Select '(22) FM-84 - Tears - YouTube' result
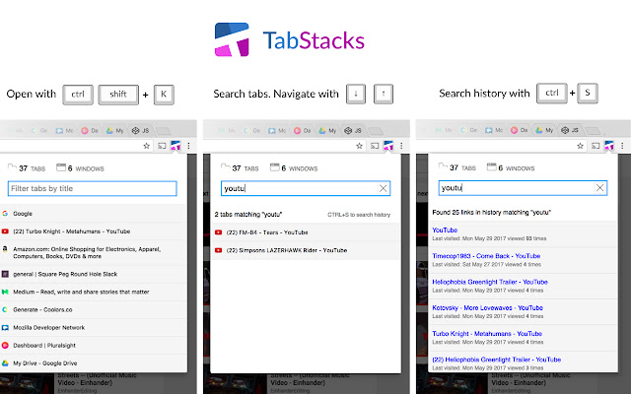This screenshot has width=631, height=394. pyautogui.click(x=306, y=232)
